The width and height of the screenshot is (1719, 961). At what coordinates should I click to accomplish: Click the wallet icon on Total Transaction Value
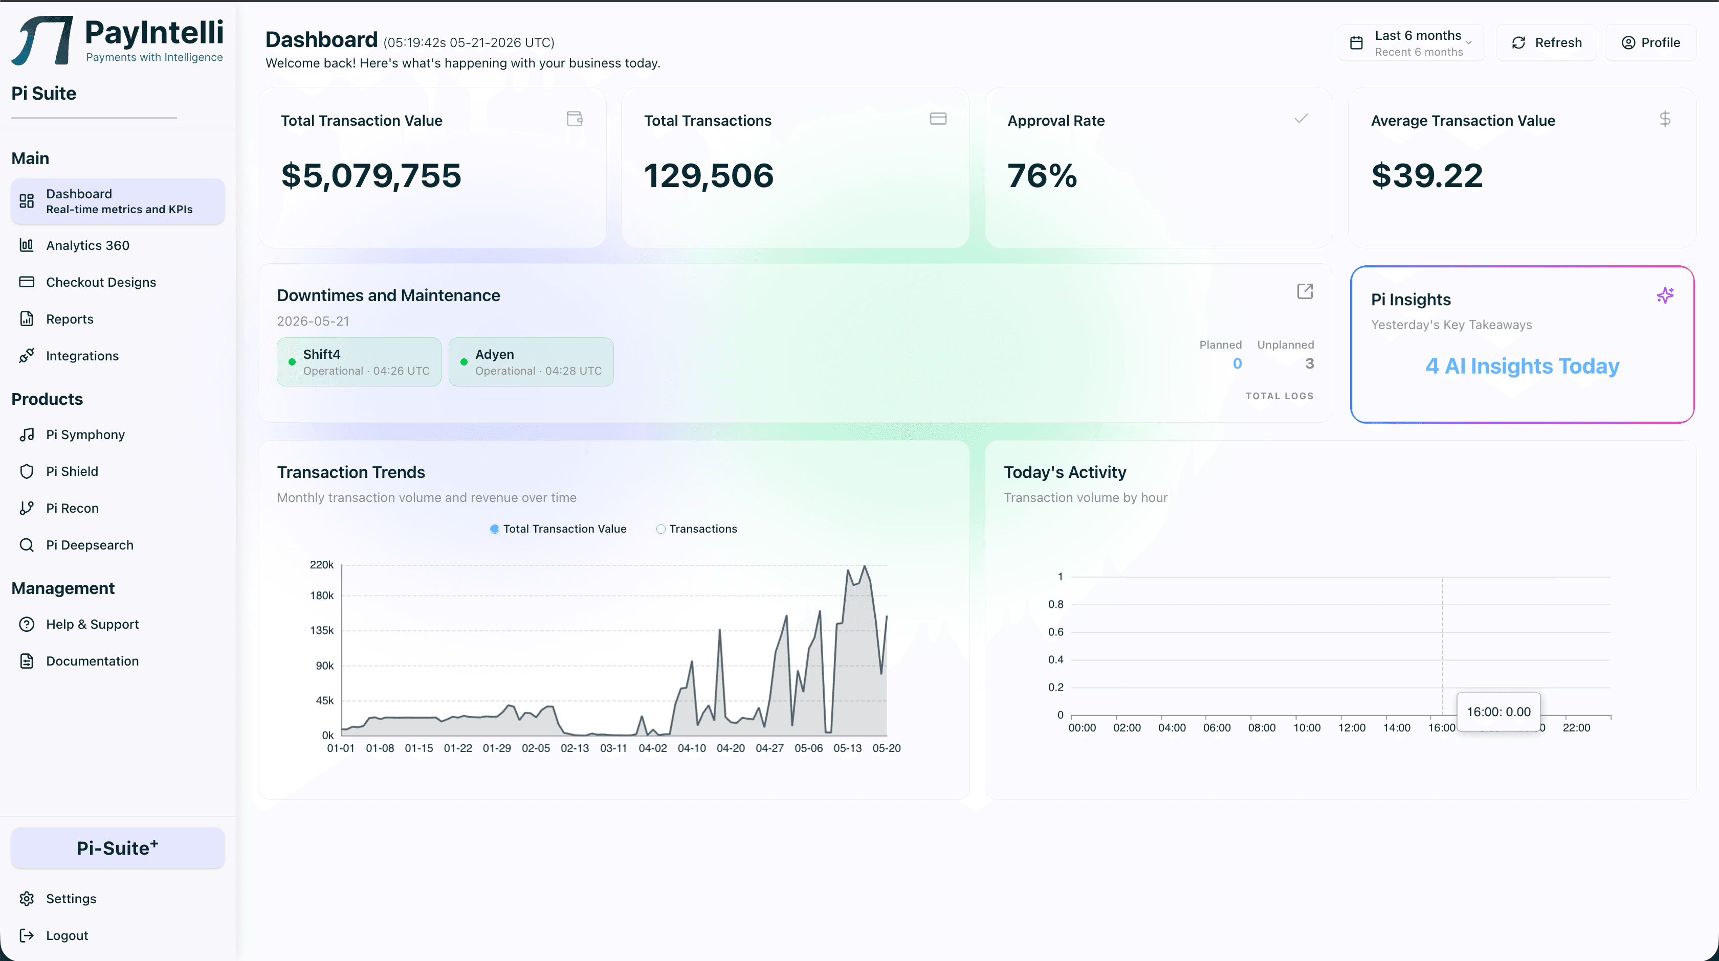575,119
